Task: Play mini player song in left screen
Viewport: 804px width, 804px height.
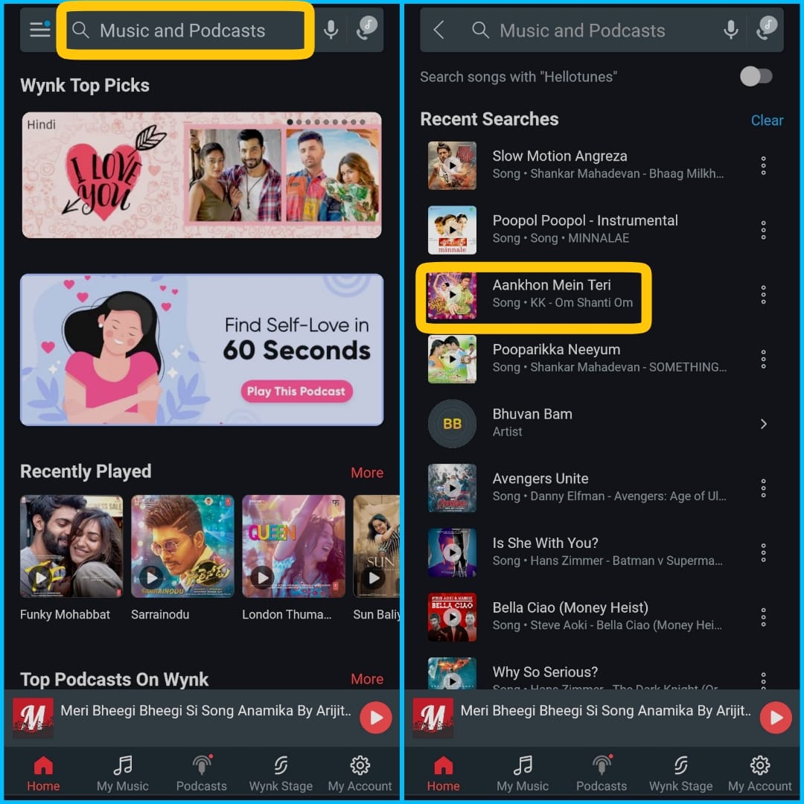Action: pyautogui.click(x=376, y=718)
